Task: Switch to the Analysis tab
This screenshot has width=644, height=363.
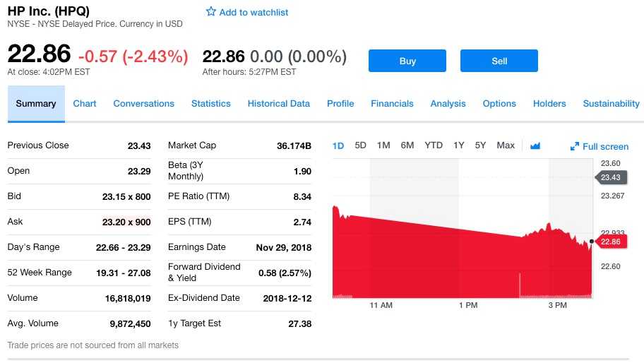Action: pos(448,104)
